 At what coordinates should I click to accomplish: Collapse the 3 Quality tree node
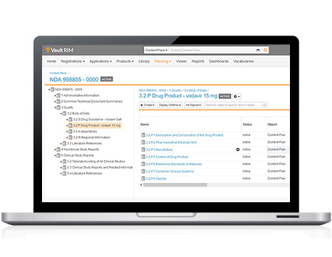56,107
